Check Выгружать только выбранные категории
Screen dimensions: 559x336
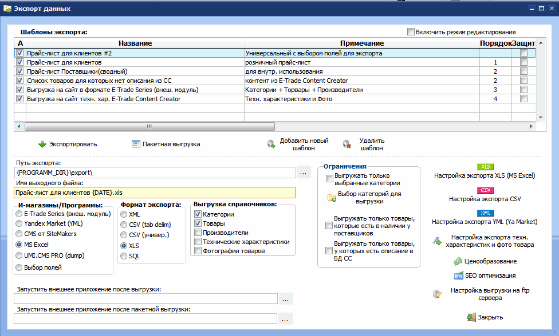tap(329, 179)
